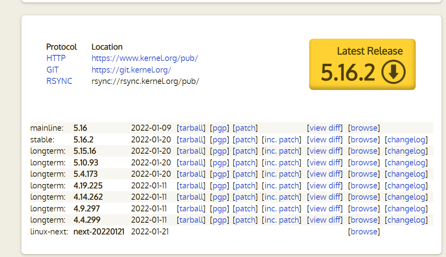Browse longterm 4.19.225 source

[364, 186]
